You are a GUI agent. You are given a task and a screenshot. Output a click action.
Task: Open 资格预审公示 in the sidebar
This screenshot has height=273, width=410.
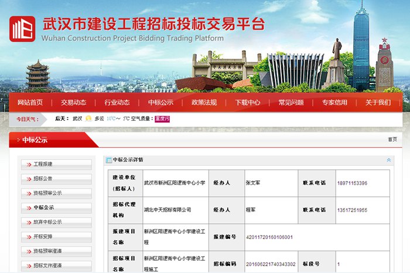[x=48, y=193]
